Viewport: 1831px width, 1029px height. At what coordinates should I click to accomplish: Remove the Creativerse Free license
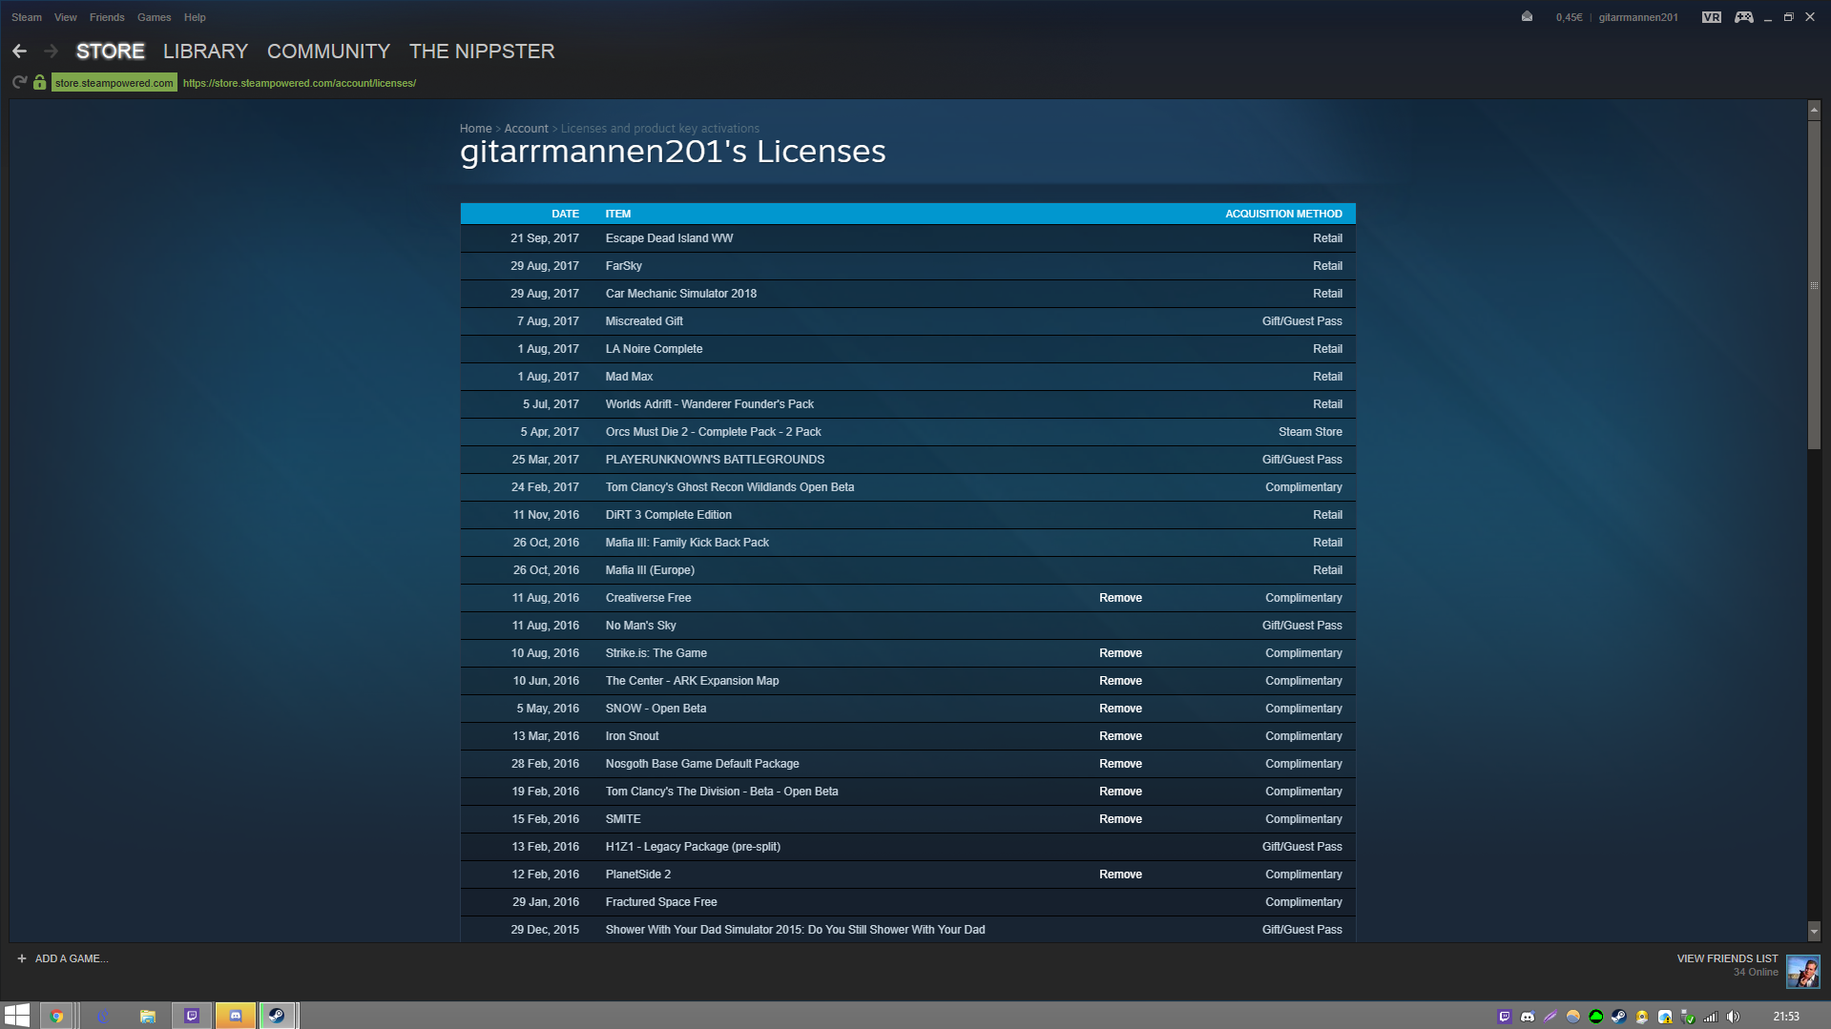[1120, 598]
